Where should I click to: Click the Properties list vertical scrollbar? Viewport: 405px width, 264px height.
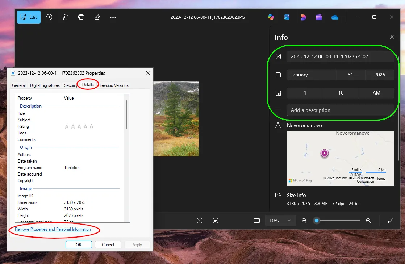(x=126, y=114)
